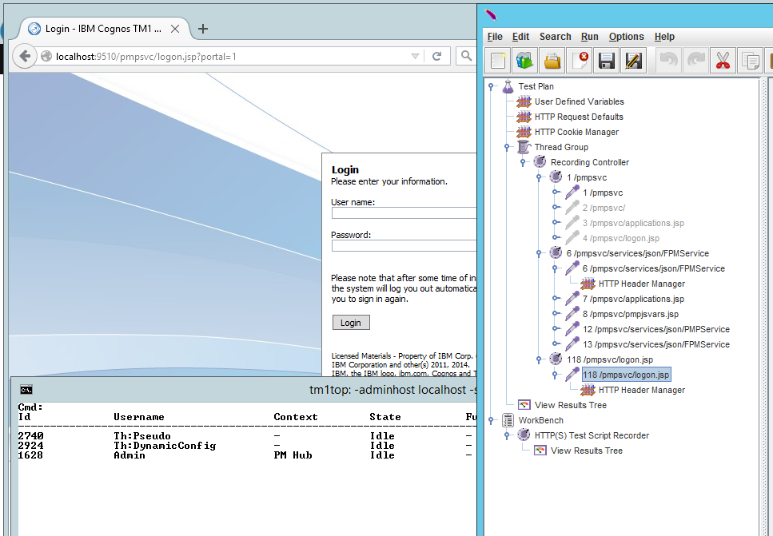Click the User Defined Variables icon
773x536 pixels.
pyautogui.click(x=524, y=101)
